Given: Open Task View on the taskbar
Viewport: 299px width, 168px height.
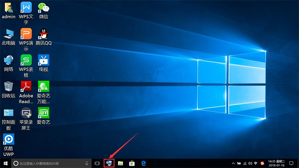Looking at the screenshot, I should point(97,164).
